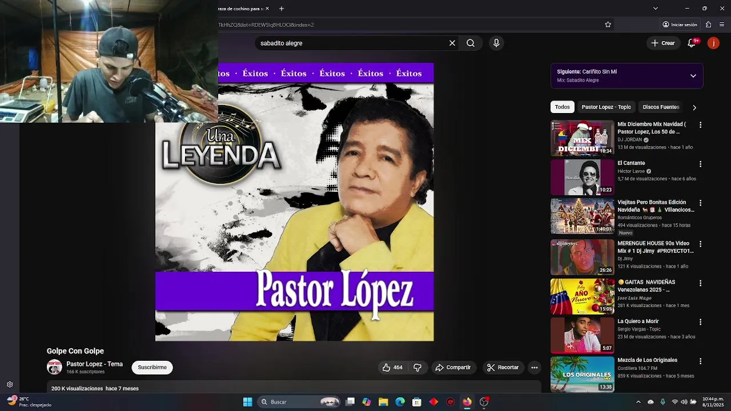Like the video with thumbs up

[393, 368]
